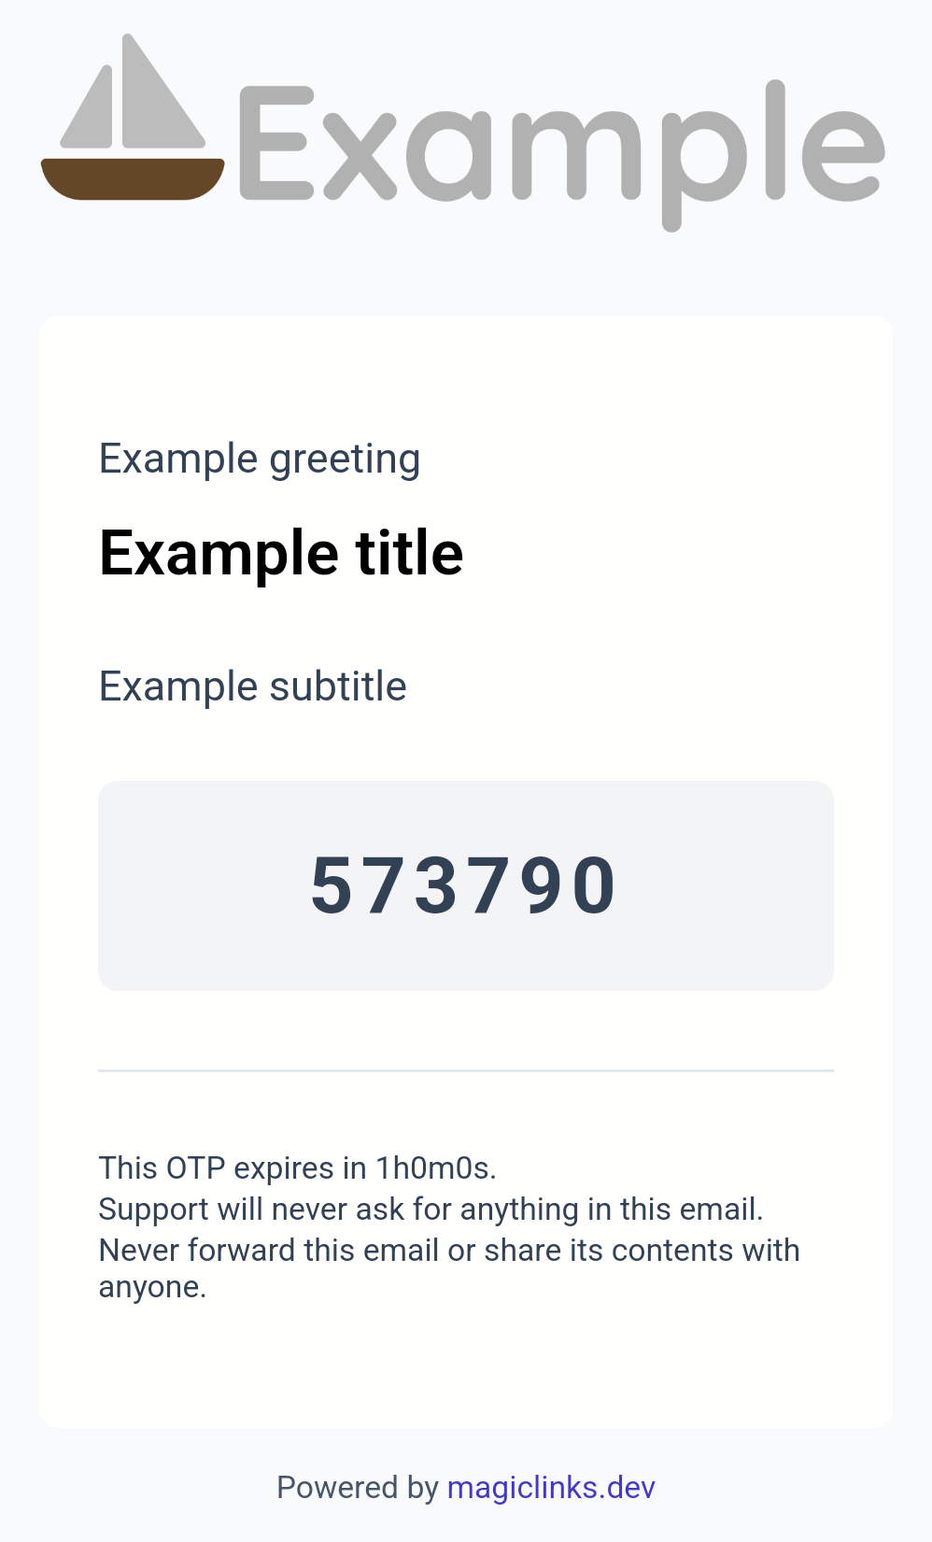Click the letter E of Example logo
Viewport: 932px width, 1542px height.
coord(276,143)
